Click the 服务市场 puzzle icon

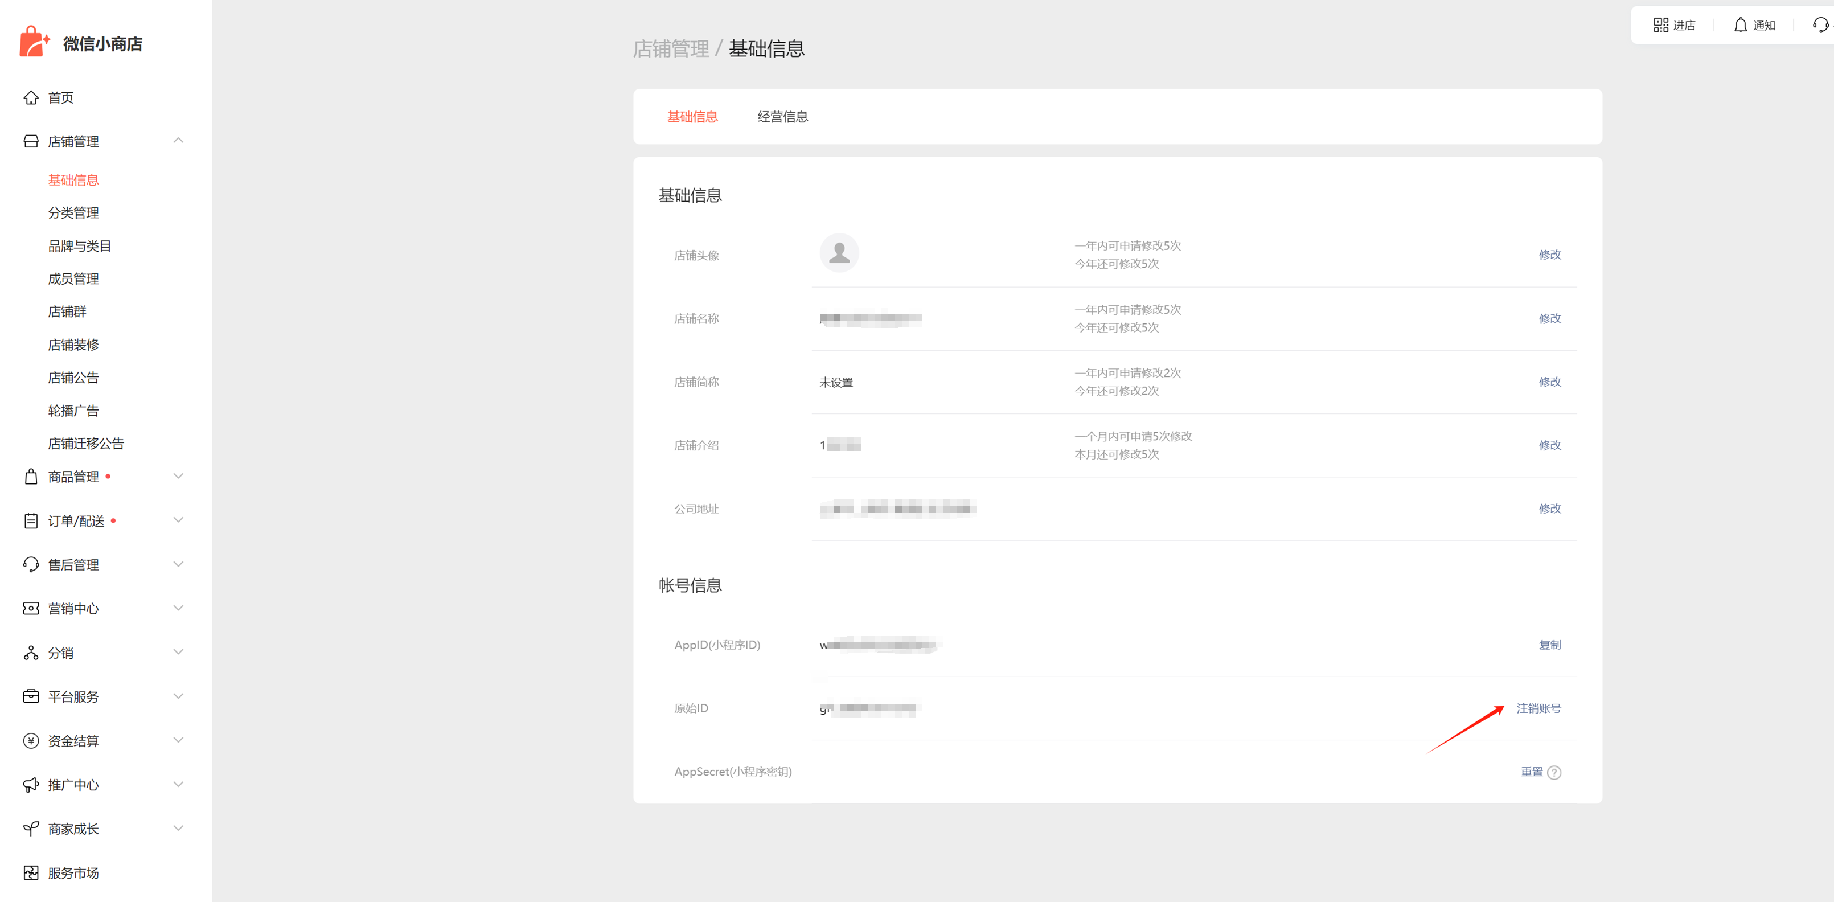coord(31,873)
